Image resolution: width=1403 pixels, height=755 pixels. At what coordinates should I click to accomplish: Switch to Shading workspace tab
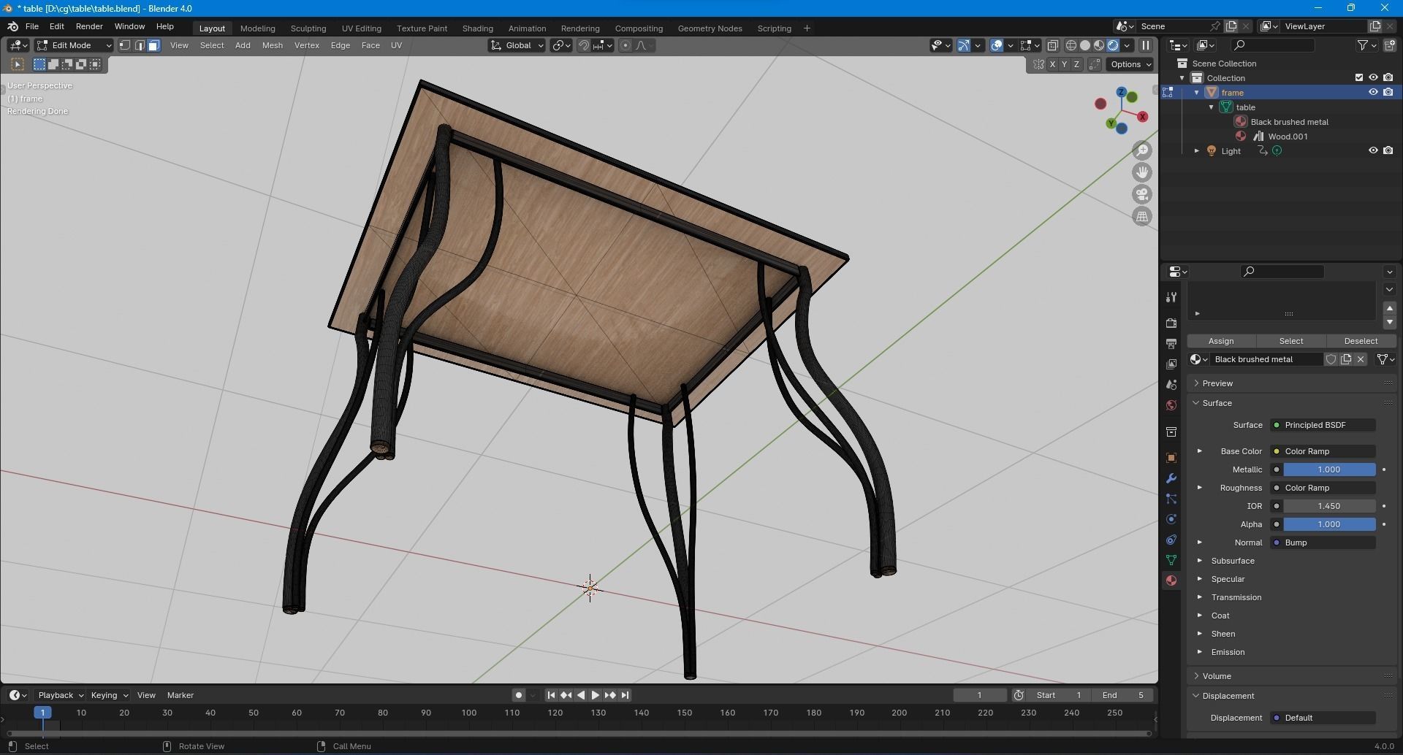[x=478, y=28]
